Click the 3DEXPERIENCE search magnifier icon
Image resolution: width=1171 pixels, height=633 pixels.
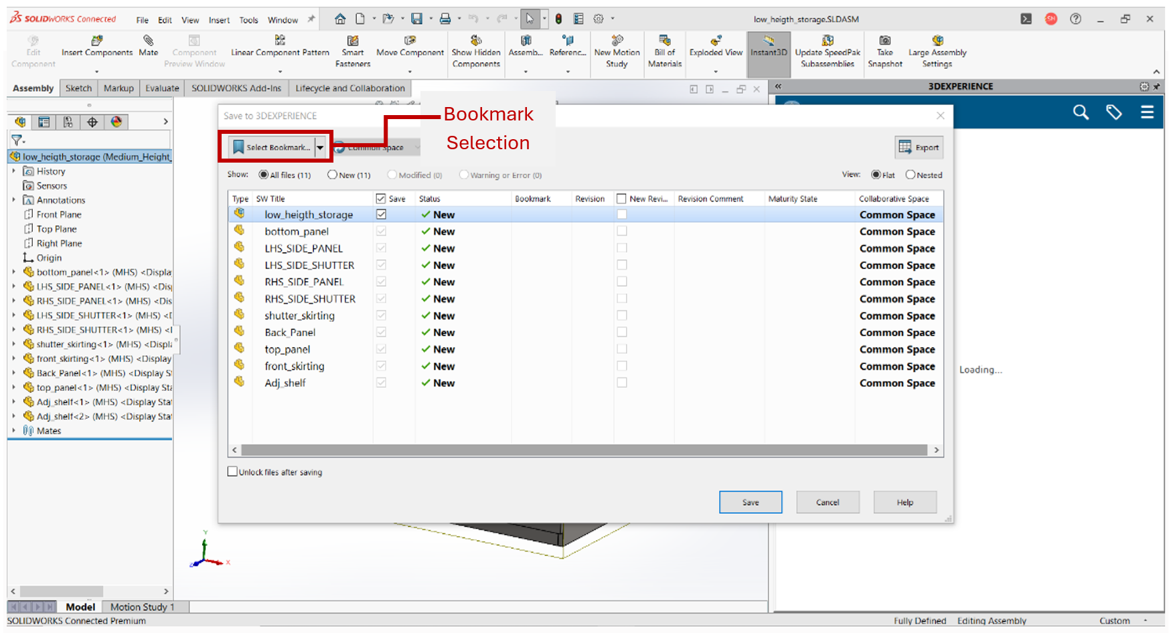point(1081,112)
